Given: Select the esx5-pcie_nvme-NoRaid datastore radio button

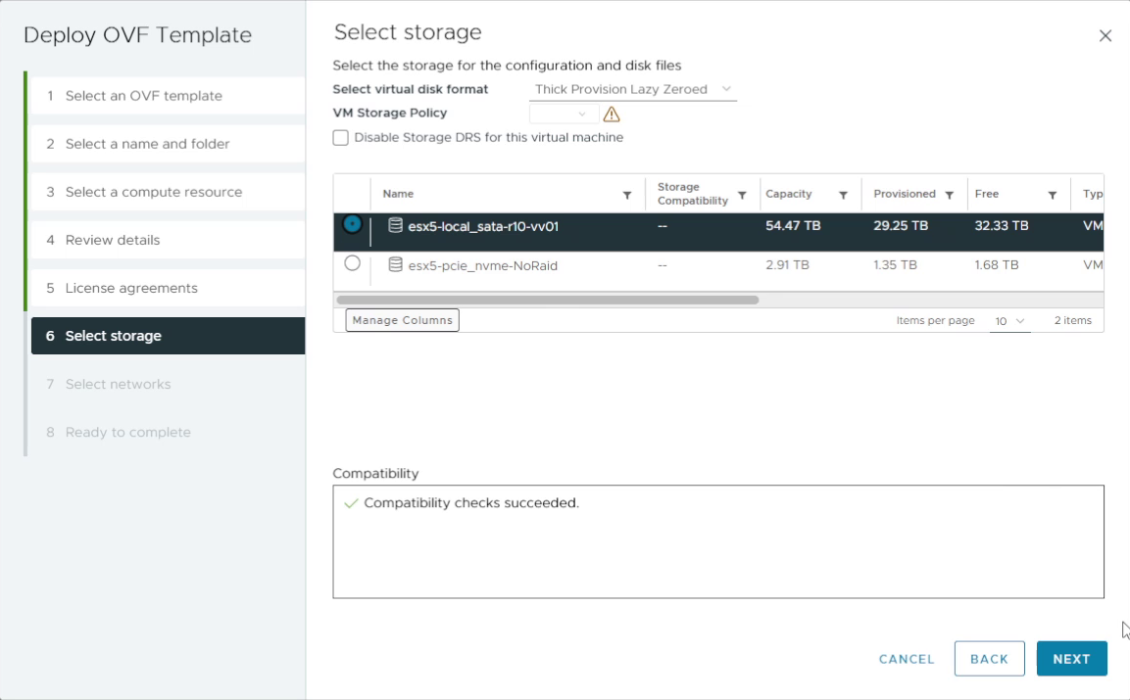Looking at the screenshot, I should tap(352, 264).
